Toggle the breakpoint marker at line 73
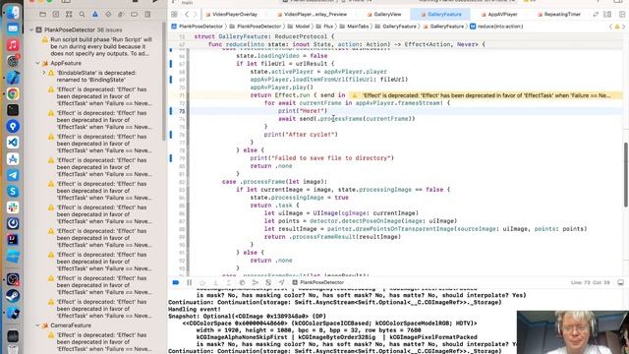 (171, 111)
